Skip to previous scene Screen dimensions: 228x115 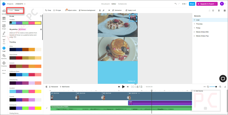pyautogui.click(x=119, y=87)
